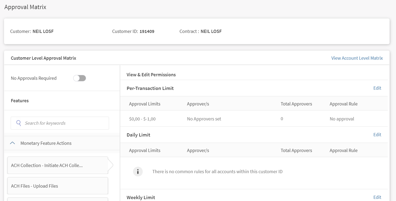This screenshot has height=201, width=396.
Task: Select ACH Collection - Initiate ACH Collection feature
Action: (x=58, y=165)
